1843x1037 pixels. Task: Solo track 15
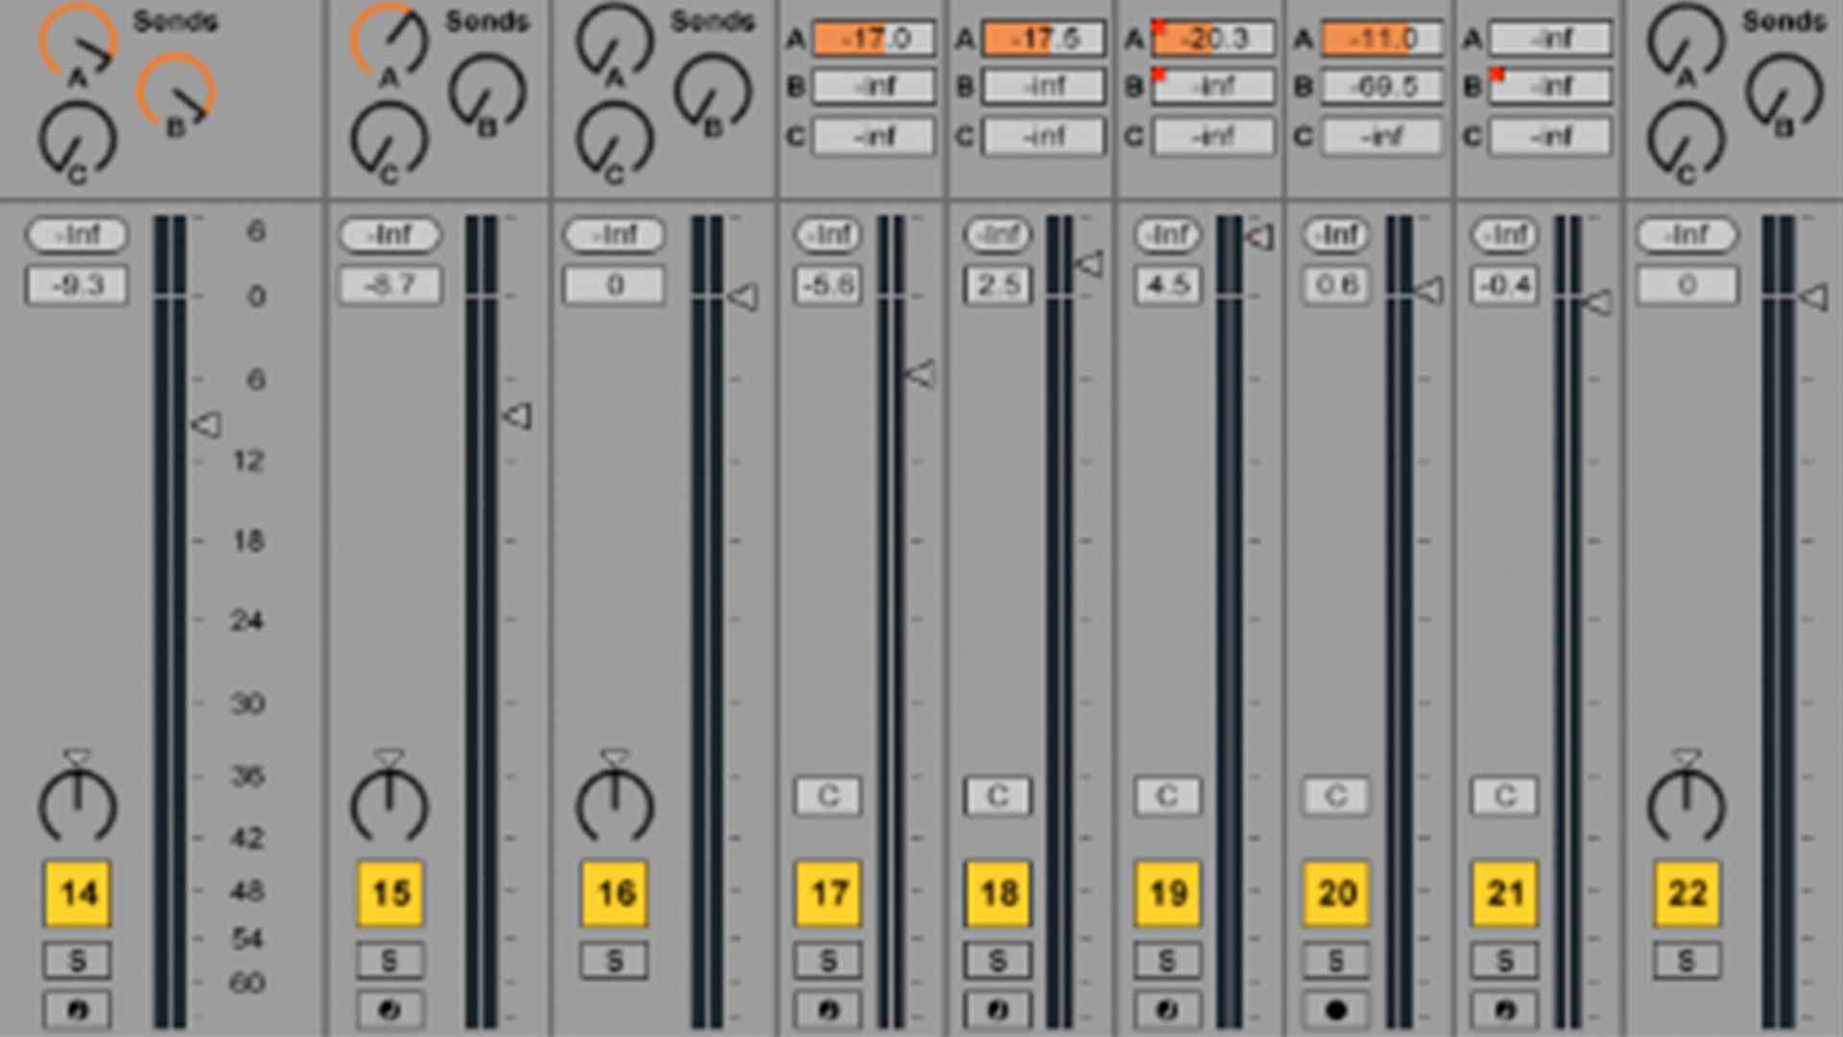pyautogui.click(x=389, y=960)
